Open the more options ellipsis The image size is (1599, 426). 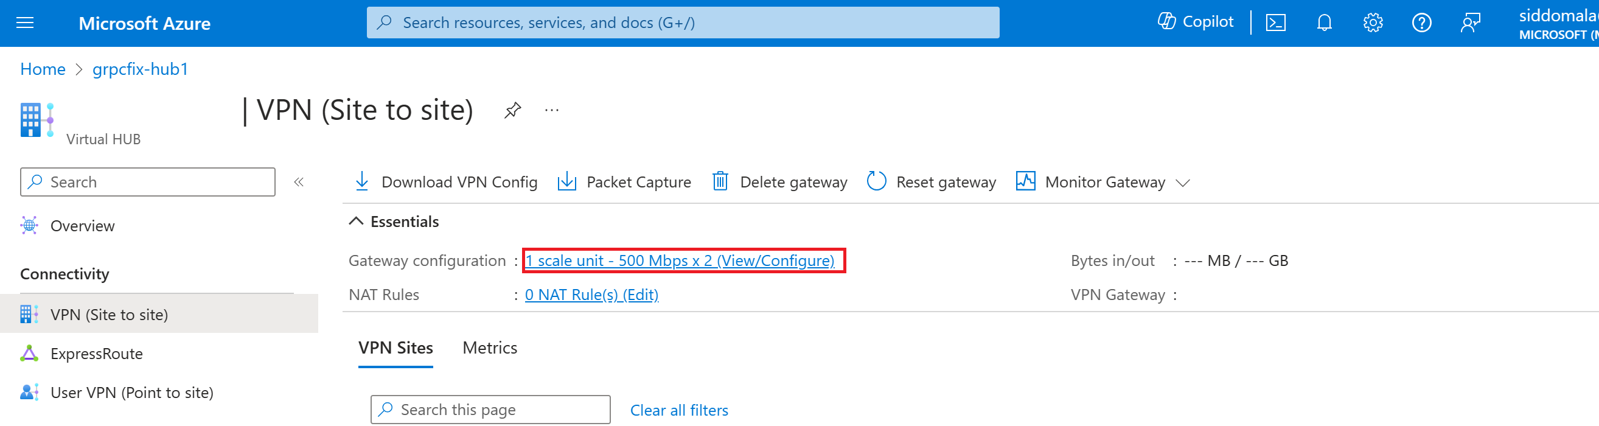point(551,111)
